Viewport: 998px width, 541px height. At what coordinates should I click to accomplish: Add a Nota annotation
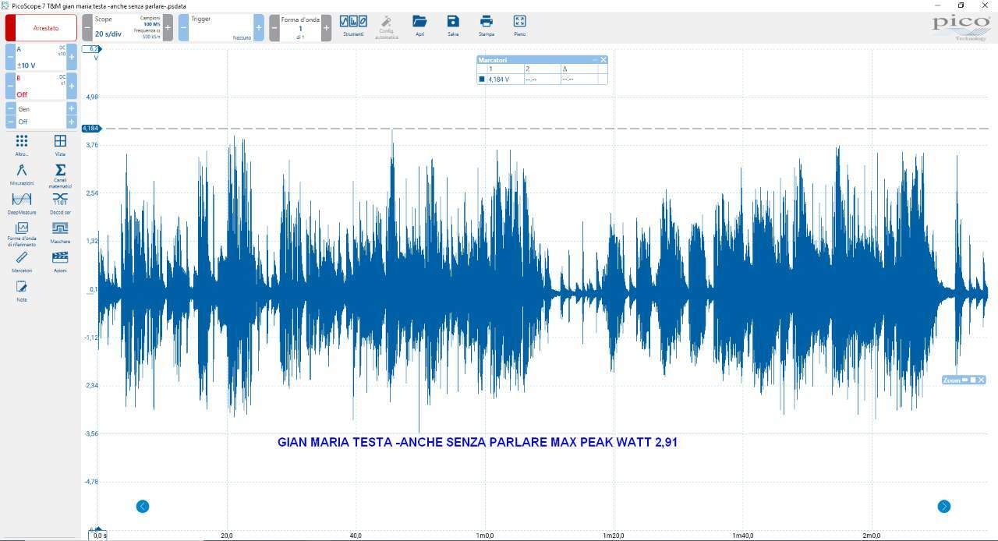point(22,291)
